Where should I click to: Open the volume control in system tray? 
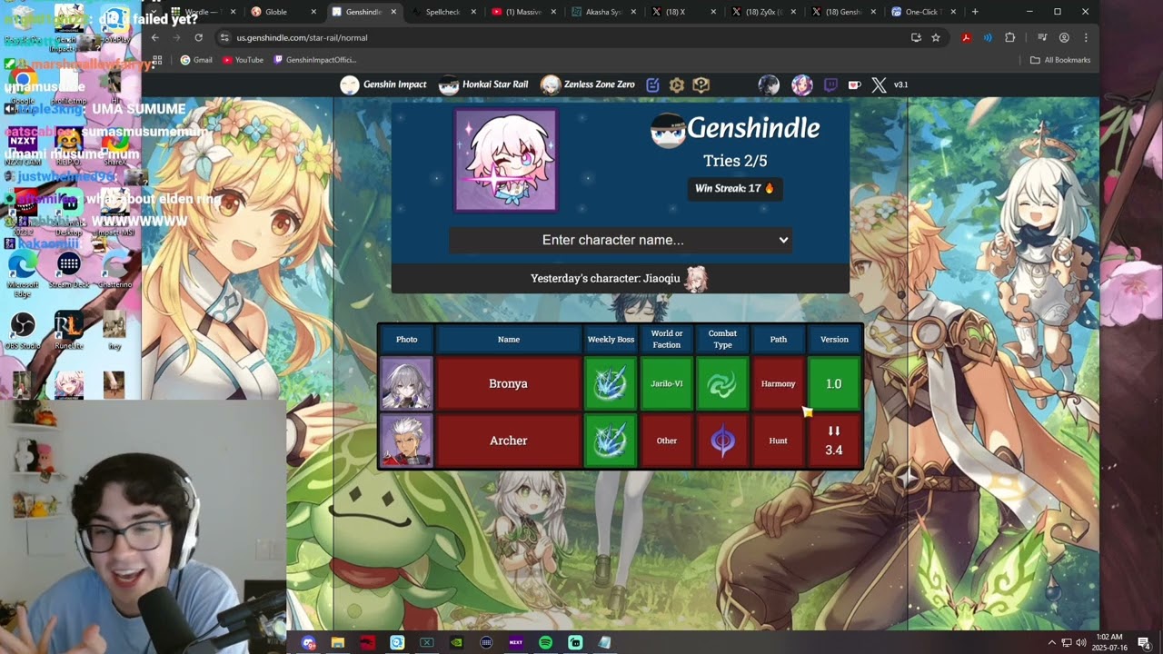tap(1081, 642)
